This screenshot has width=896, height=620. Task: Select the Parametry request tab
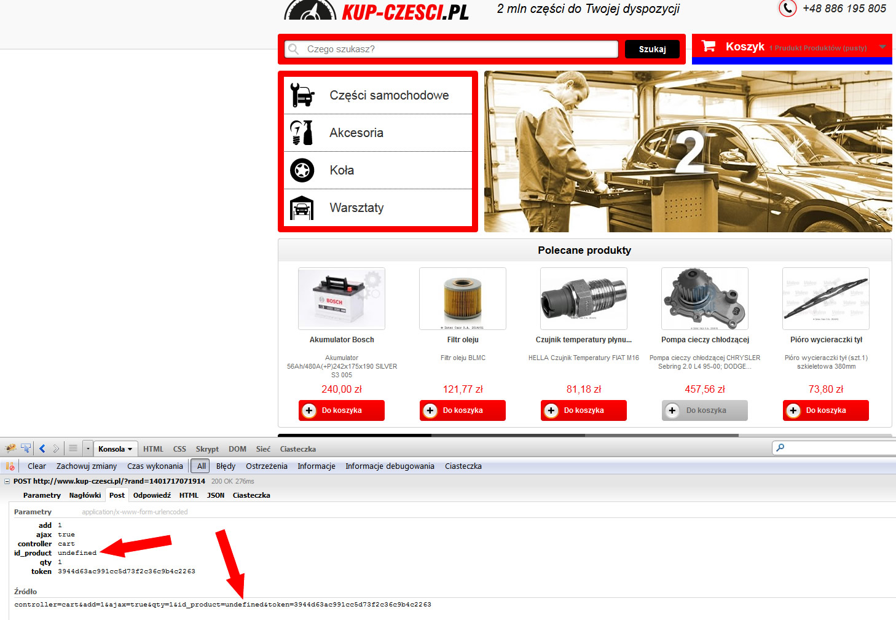(x=42, y=495)
